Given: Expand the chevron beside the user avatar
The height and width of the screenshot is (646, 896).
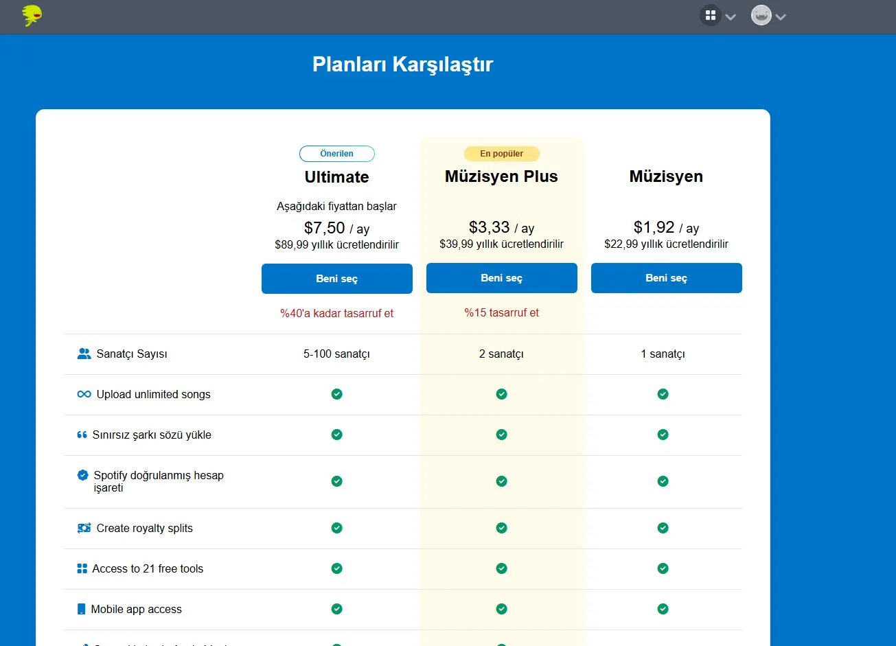Looking at the screenshot, I should [781, 16].
